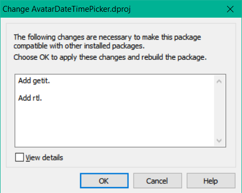Click the scroll up arrow in changes list
This screenshot has width=242, height=193.
(219, 82)
